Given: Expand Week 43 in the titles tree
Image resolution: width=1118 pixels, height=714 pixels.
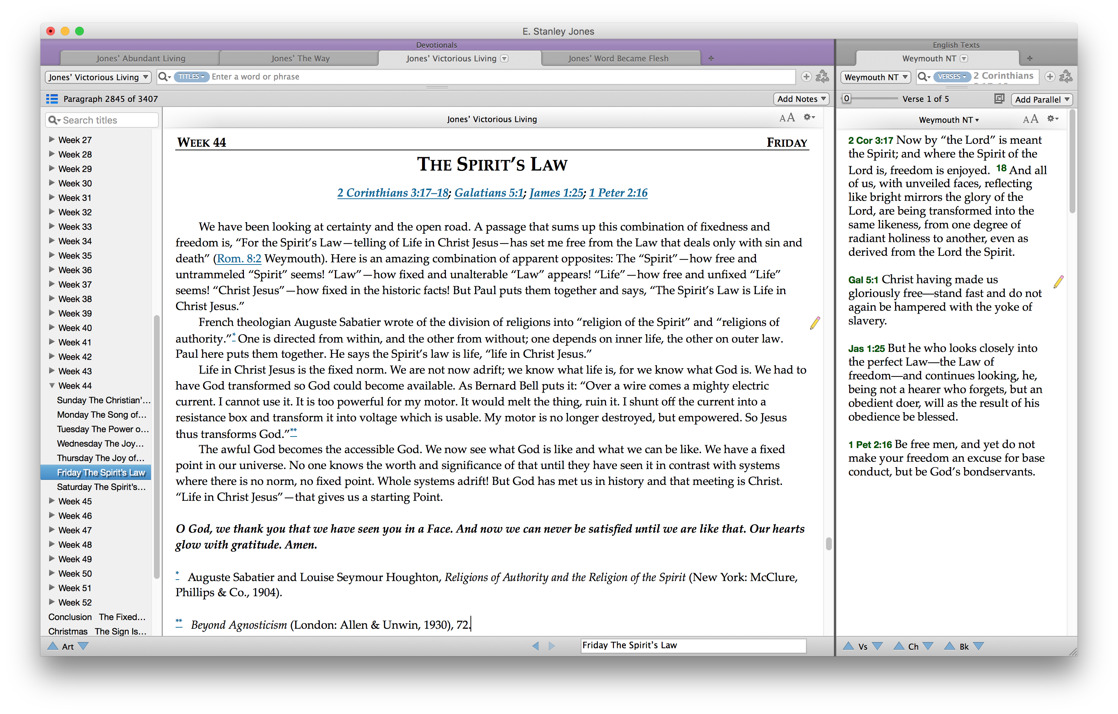Looking at the screenshot, I should (52, 370).
